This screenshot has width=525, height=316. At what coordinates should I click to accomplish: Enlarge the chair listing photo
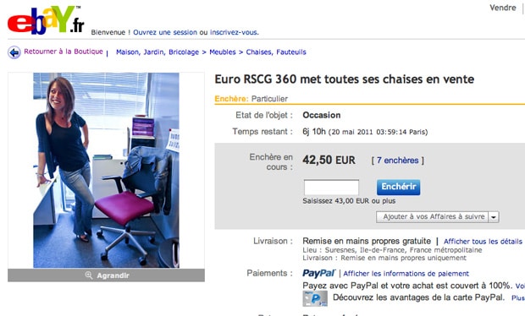[106, 275]
